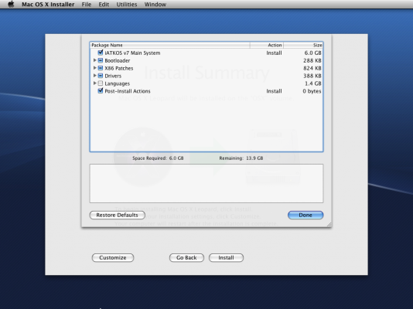Viewport: 413px width, 309px height.
Task: Select the iATKOS v7 Main System row label
Action: [x=132, y=53]
